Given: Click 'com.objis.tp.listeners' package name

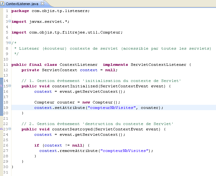Looking at the screenshot, I should pos(60,11).
